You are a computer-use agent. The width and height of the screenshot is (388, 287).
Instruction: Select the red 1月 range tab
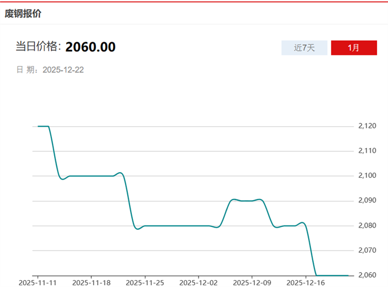pyautogui.click(x=354, y=48)
